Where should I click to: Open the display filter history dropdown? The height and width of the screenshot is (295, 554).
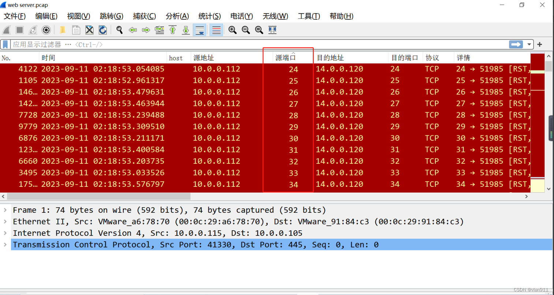(529, 45)
